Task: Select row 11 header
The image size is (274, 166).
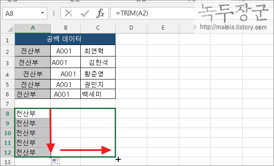Action: [8, 143]
